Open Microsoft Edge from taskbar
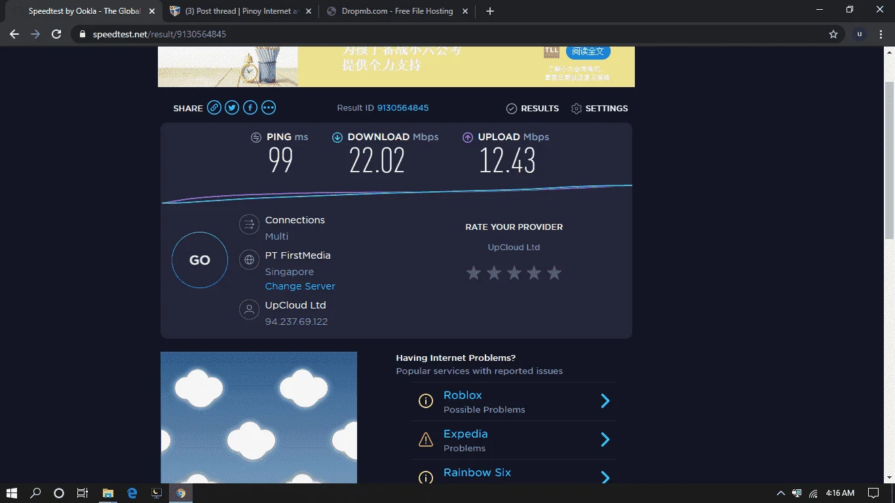895x503 pixels. tap(132, 493)
